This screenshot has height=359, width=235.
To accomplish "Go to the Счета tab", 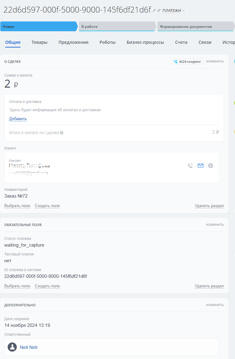I will [181, 42].
